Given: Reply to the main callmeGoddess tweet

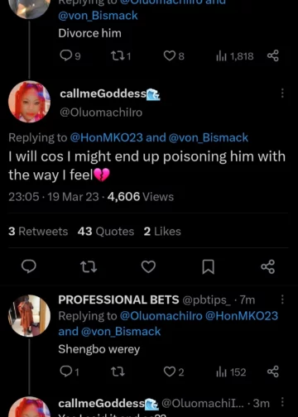Looking at the screenshot, I should [29, 266].
